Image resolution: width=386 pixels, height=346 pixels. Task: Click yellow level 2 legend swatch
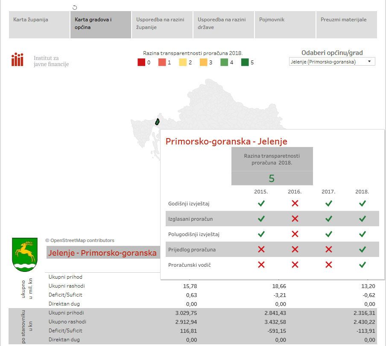tap(183, 63)
